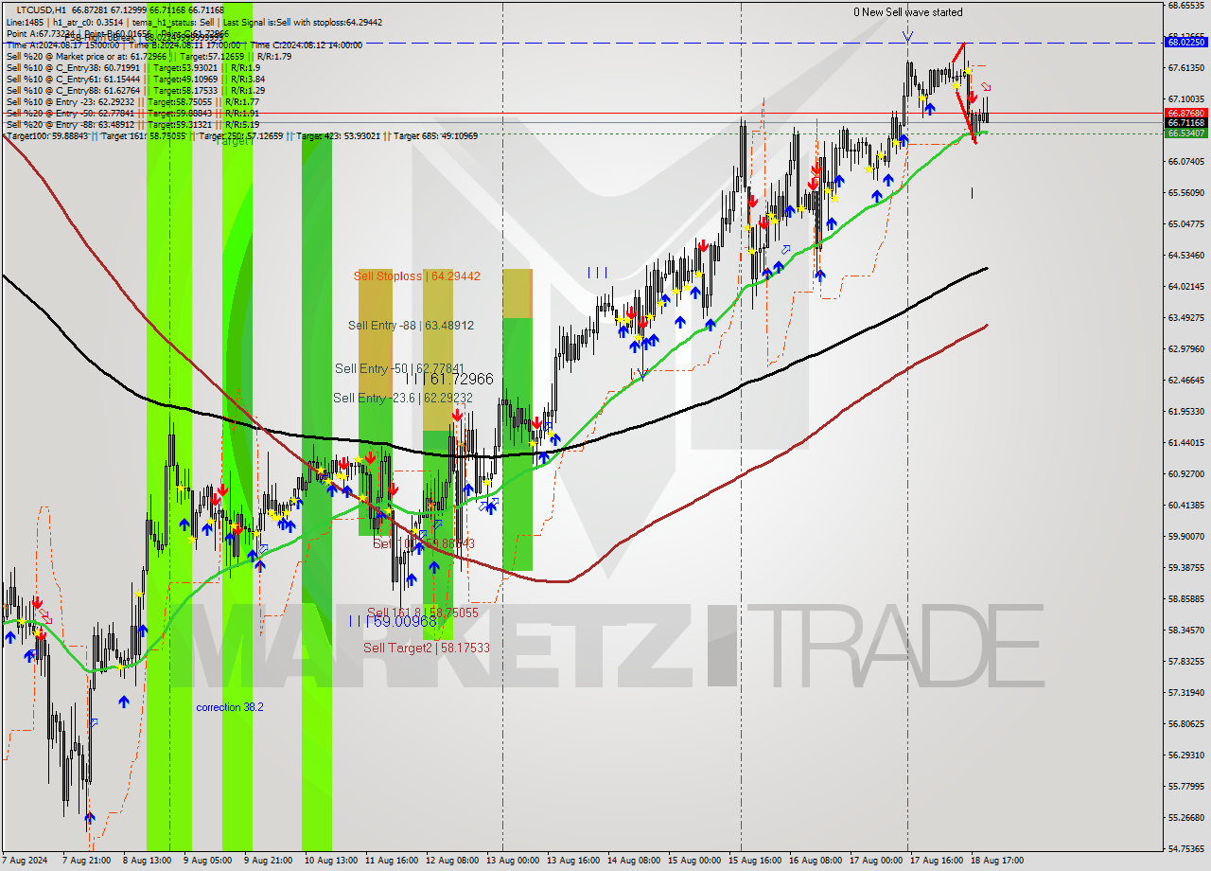Click the green 66.53407 price tag

click(1185, 133)
